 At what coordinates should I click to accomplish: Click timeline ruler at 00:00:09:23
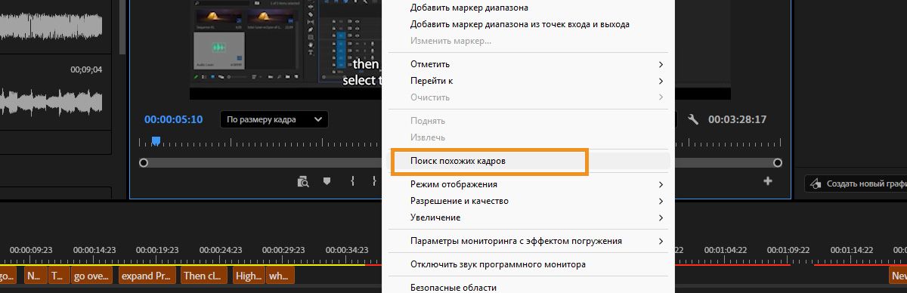(31, 249)
